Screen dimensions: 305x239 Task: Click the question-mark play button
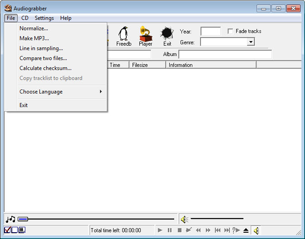[236, 230]
